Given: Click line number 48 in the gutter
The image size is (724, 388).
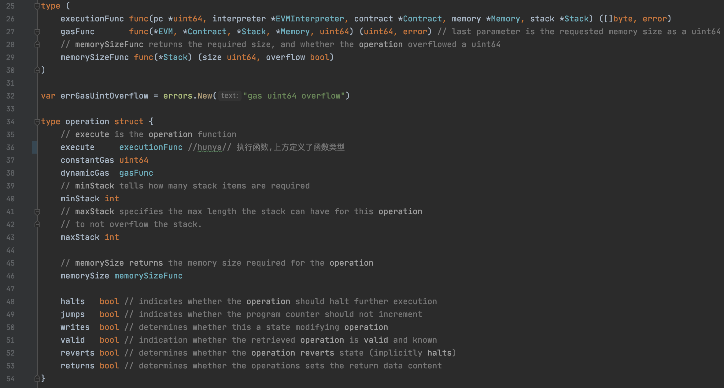Looking at the screenshot, I should tap(10, 302).
